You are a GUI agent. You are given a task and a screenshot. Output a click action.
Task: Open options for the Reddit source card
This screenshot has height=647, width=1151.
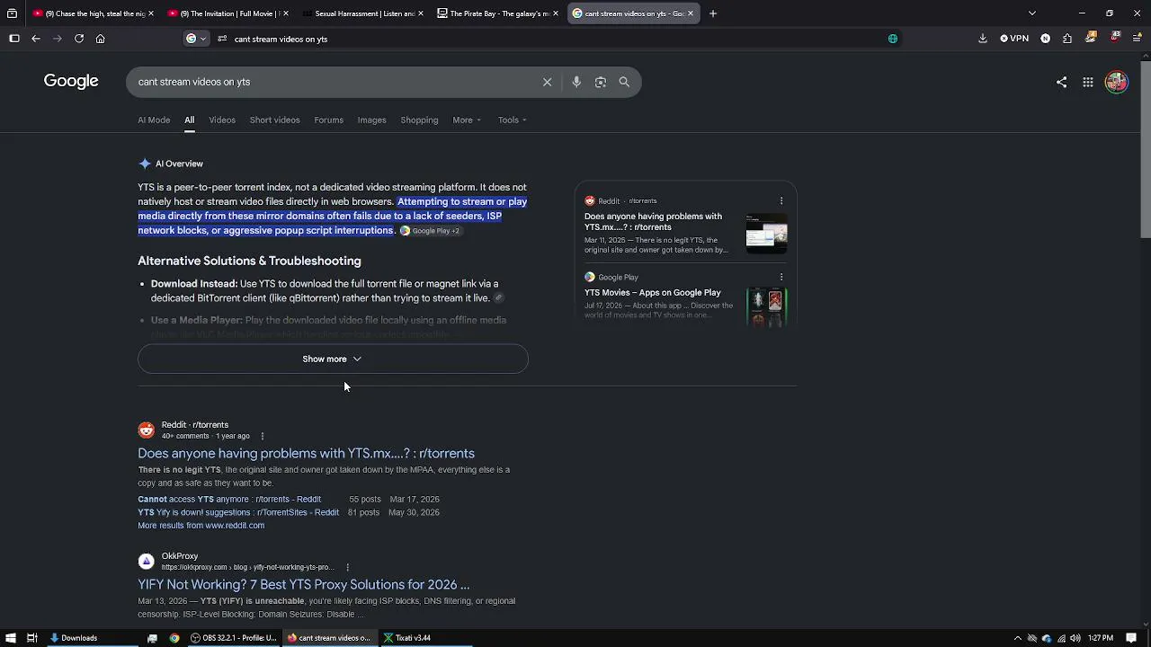[x=781, y=201]
